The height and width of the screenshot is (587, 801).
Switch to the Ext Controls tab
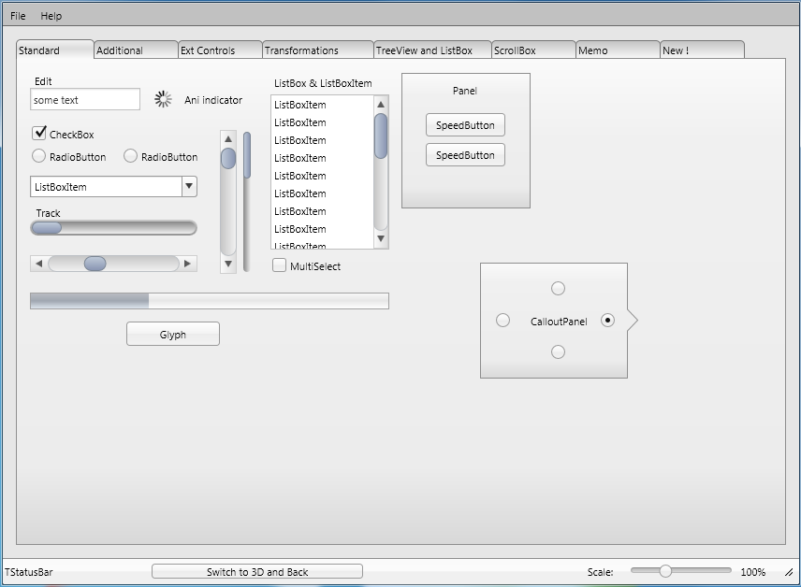(x=220, y=50)
